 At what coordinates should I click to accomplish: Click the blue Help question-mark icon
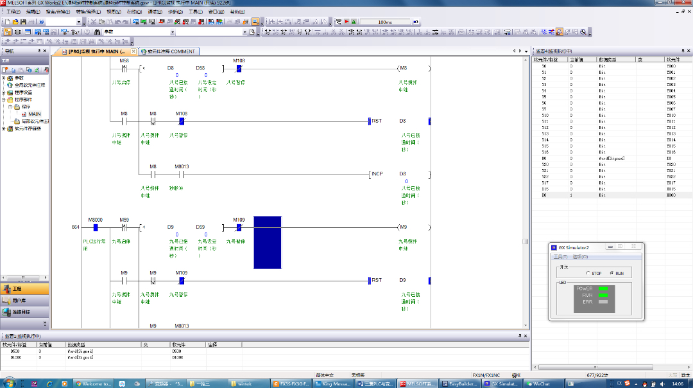click(42, 22)
